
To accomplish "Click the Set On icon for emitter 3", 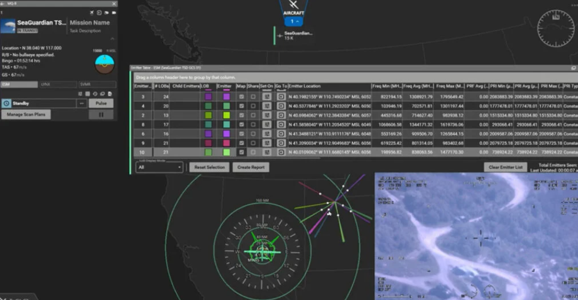I will click(x=267, y=97).
